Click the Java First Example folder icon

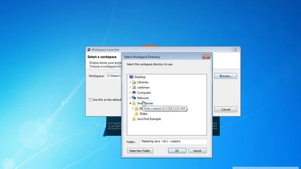pos(134,119)
